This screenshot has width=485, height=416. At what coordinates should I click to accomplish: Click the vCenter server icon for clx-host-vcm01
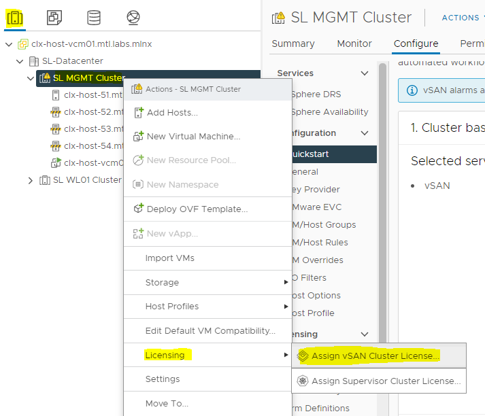tap(23, 44)
